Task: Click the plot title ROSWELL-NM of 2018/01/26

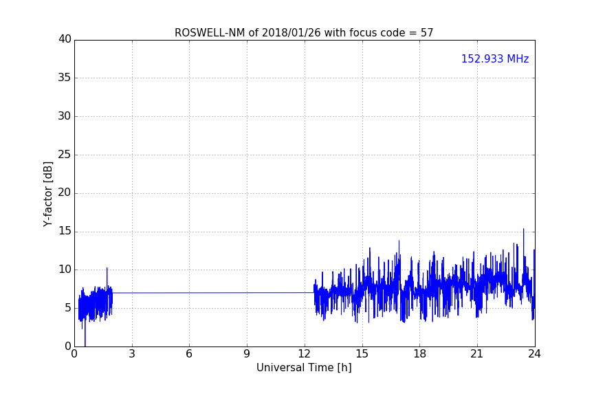Action: (x=304, y=33)
